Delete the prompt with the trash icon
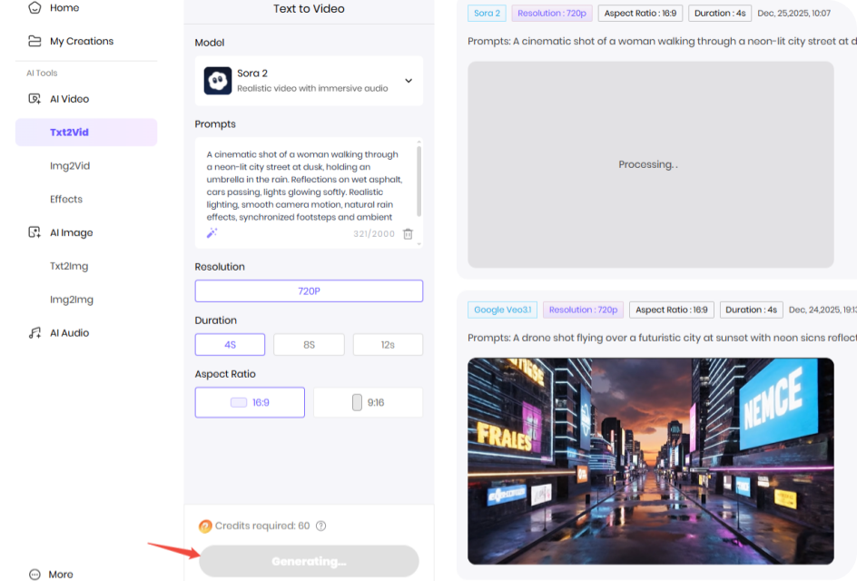Image resolution: width=857 pixels, height=581 pixels. 408,234
